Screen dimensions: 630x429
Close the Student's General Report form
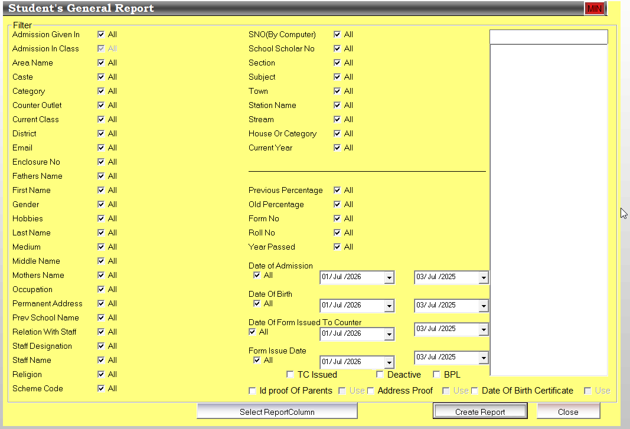(568, 411)
